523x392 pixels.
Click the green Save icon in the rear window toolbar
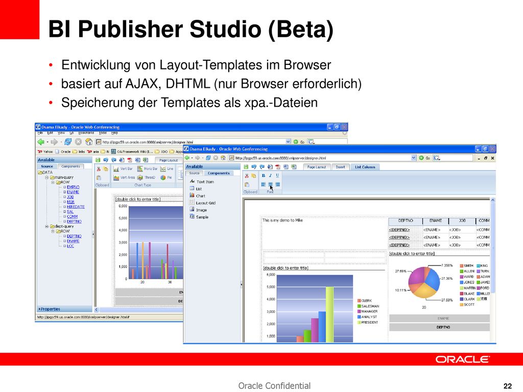pos(98,160)
